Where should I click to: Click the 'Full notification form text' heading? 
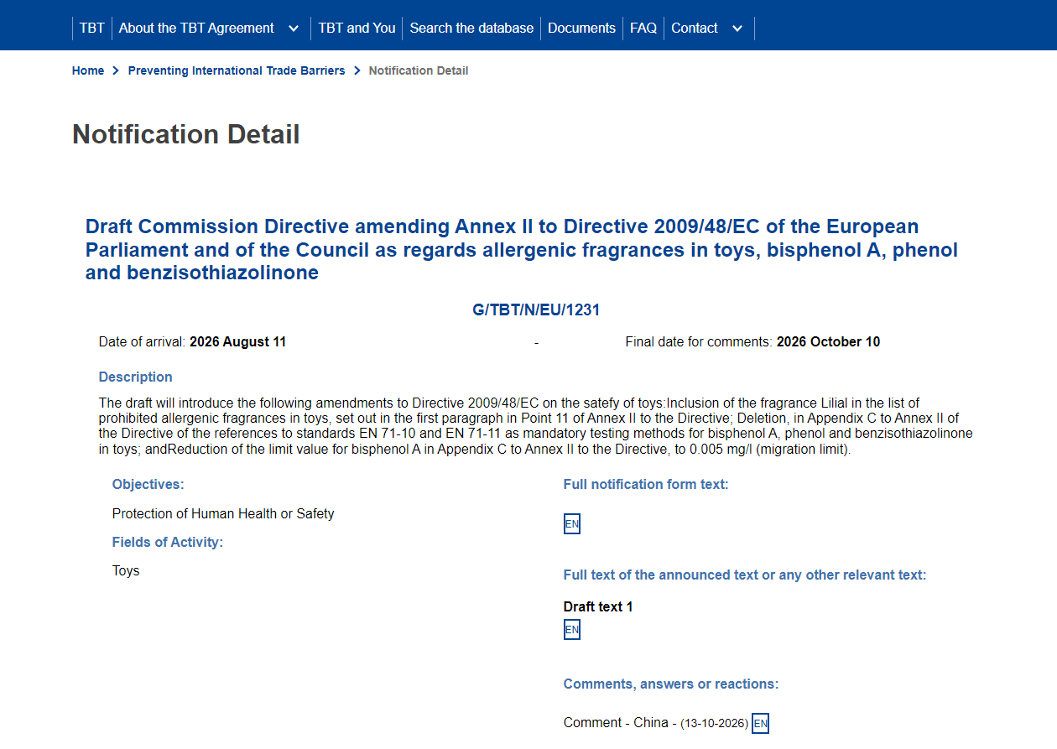coord(646,485)
